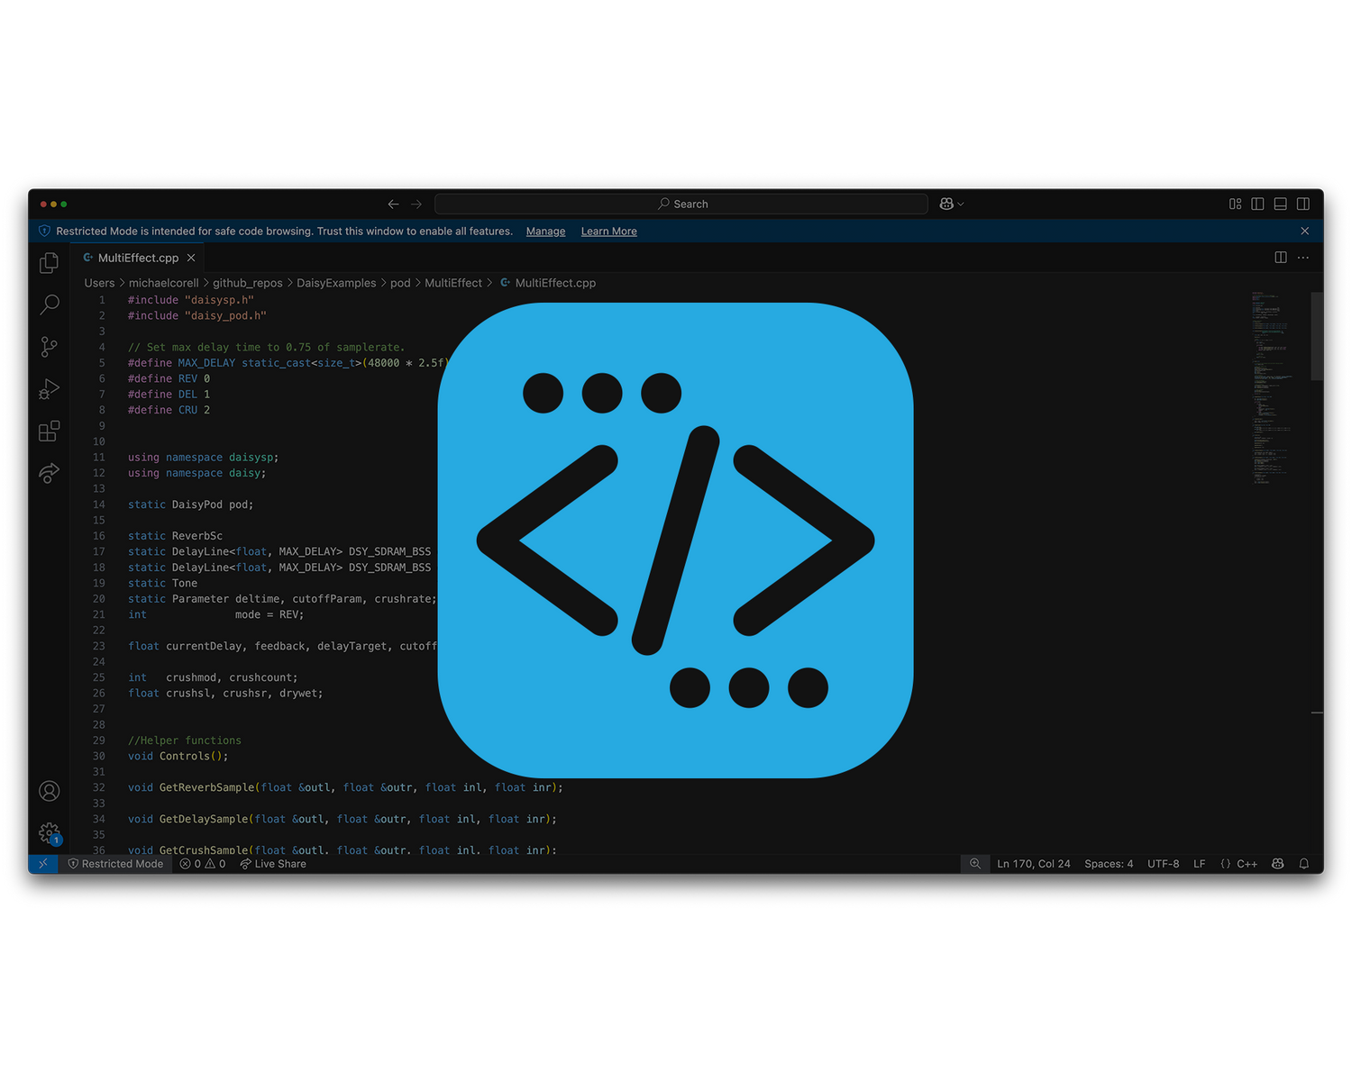The width and height of the screenshot is (1352, 1081).
Task: Click 'static ReverbSc' line
Action: pyautogui.click(x=175, y=536)
